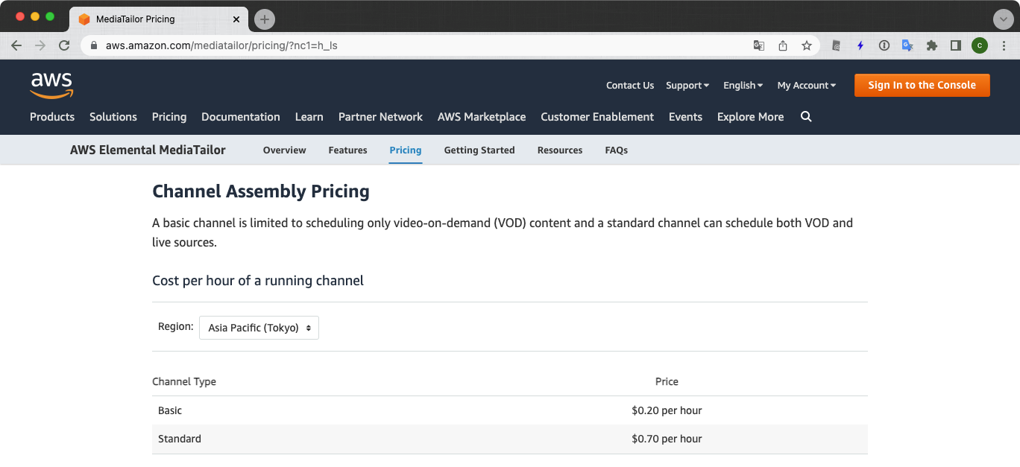Screen dimensions: 1020x467
Task: Click the Channel Type column header
Action: tap(184, 381)
